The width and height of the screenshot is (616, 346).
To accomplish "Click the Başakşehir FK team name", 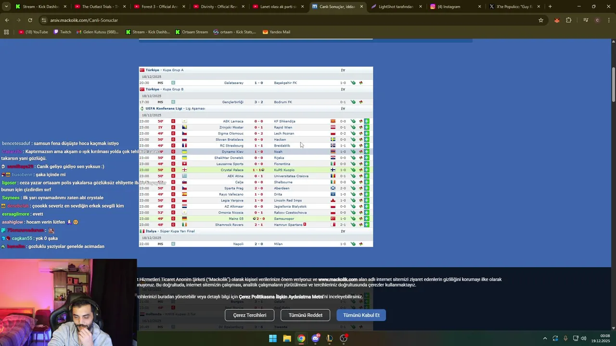I will coord(285,83).
